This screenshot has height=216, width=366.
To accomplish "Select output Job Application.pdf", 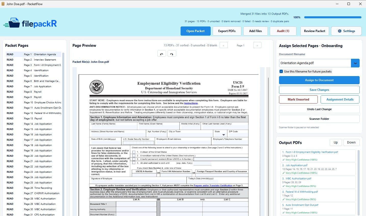I will pos(318,169).
